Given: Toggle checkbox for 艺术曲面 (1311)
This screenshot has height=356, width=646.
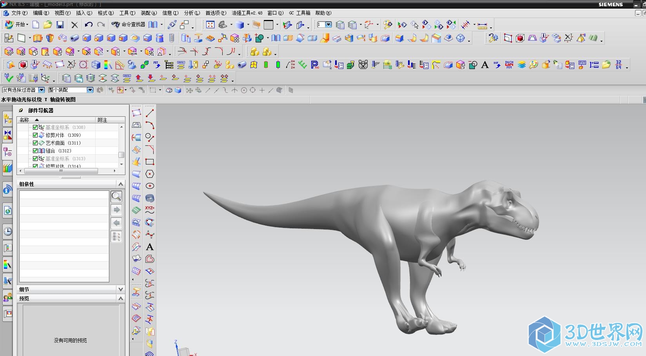Looking at the screenshot, I should (x=35, y=143).
